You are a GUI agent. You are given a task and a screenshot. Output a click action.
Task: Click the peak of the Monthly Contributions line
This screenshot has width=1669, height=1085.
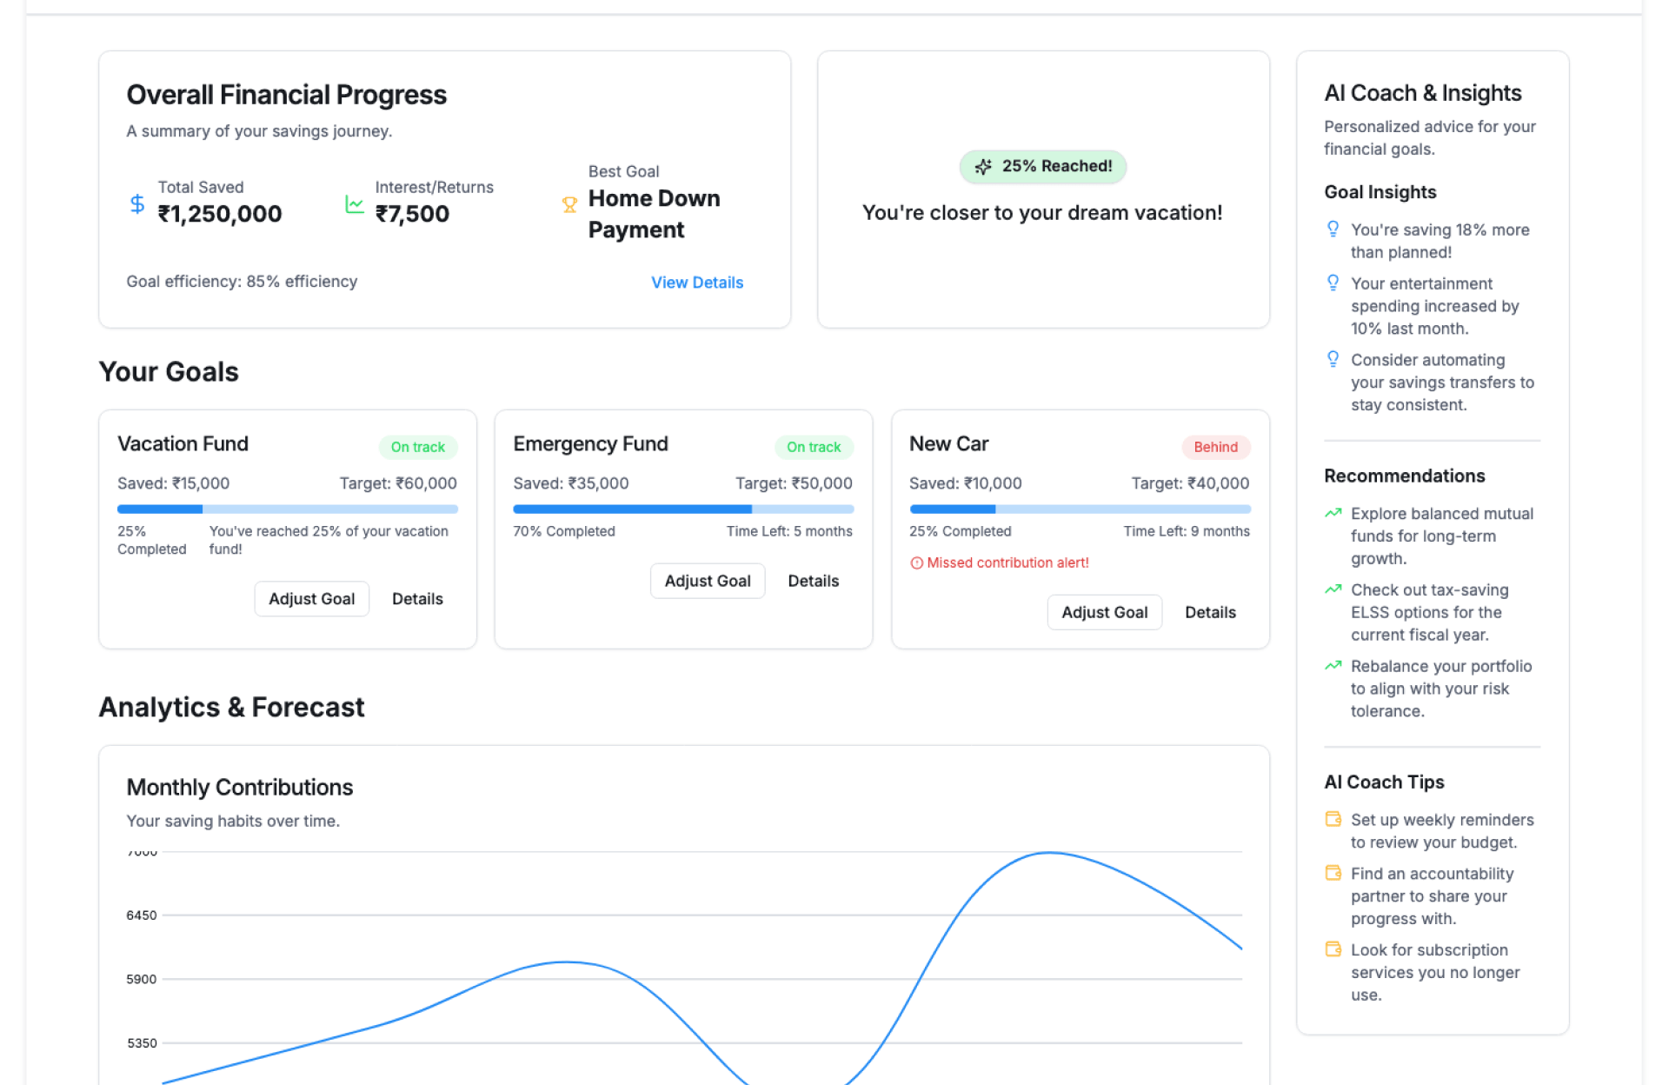pos(1049,853)
